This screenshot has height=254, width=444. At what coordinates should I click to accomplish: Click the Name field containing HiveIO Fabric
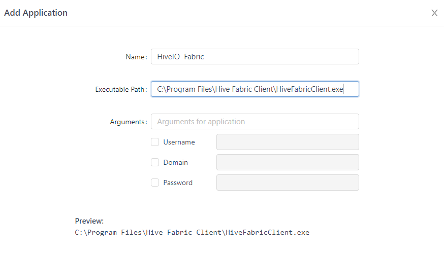[x=255, y=57]
